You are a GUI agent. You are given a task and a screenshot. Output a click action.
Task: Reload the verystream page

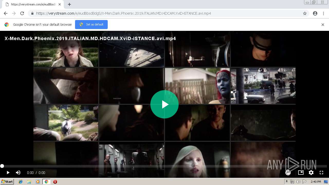[22, 13]
